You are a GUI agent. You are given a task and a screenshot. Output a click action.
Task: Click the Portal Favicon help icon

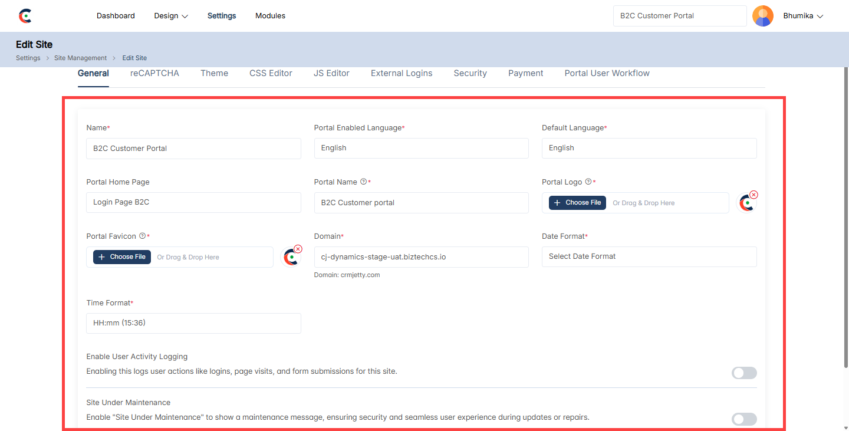tap(142, 236)
